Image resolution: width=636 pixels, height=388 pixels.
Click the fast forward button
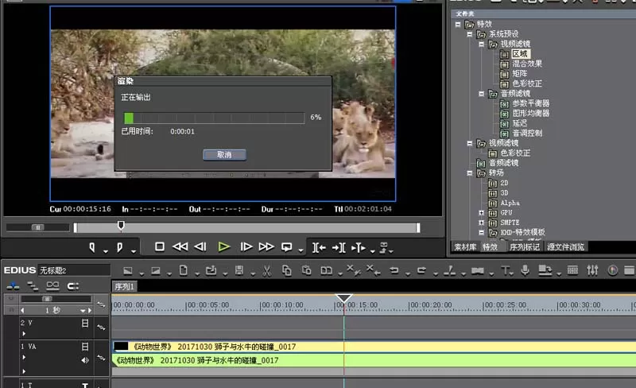pyautogui.click(x=266, y=246)
